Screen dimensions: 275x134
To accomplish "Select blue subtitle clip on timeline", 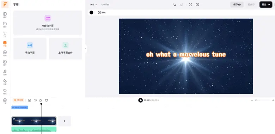I will [20, 108].
